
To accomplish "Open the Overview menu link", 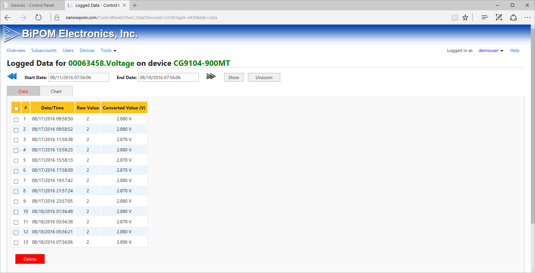I will point(16,51).
